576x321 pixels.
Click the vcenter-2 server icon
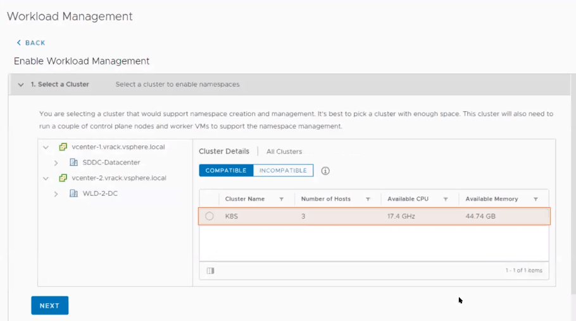pos(63,178)
